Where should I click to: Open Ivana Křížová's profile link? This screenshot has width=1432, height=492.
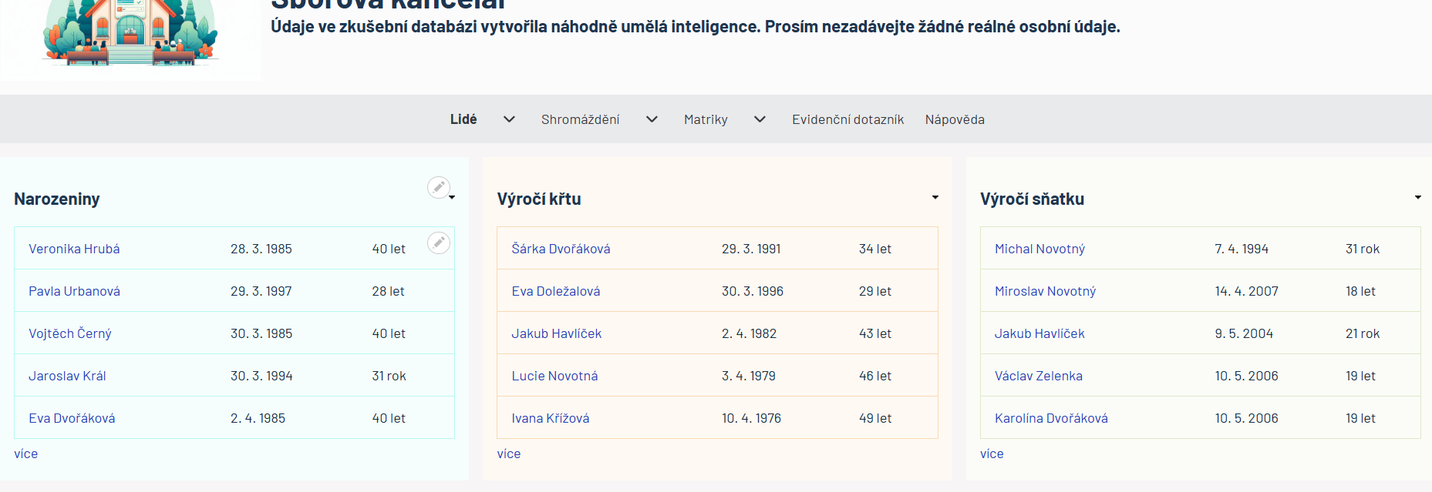point(551,418)
